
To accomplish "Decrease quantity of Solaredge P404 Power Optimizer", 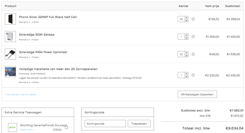I will coord(187,56).
